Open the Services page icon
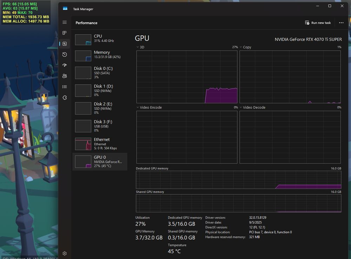This screenshot has width=351, height=259. (65, 98)
